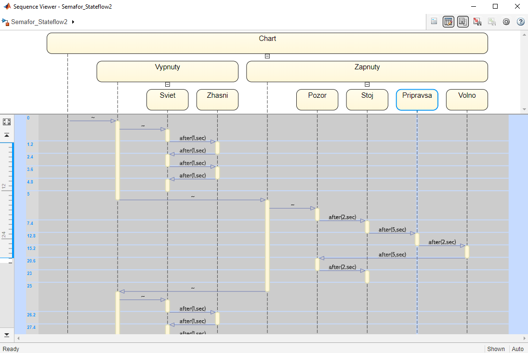Select the Vypnuty lifeline header
Viewport: 528px width, 353px height.
click(x=167, y=71)
